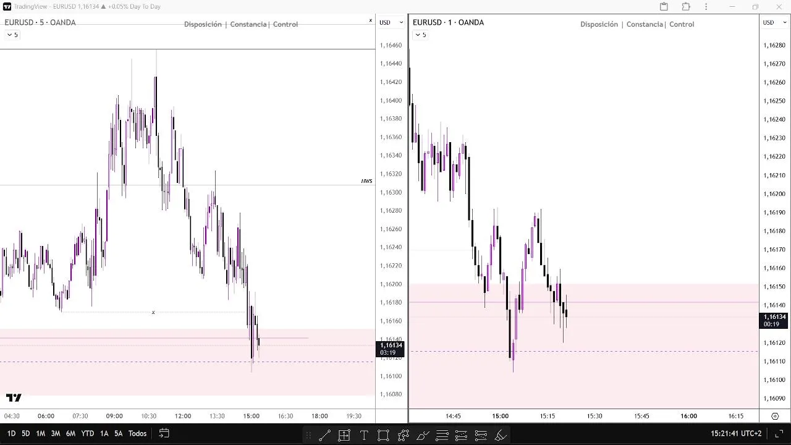Click symbol title EURUSD · 1 · OANDA
791x445 pixels.
pyautogui.click(x=448, y=22)
